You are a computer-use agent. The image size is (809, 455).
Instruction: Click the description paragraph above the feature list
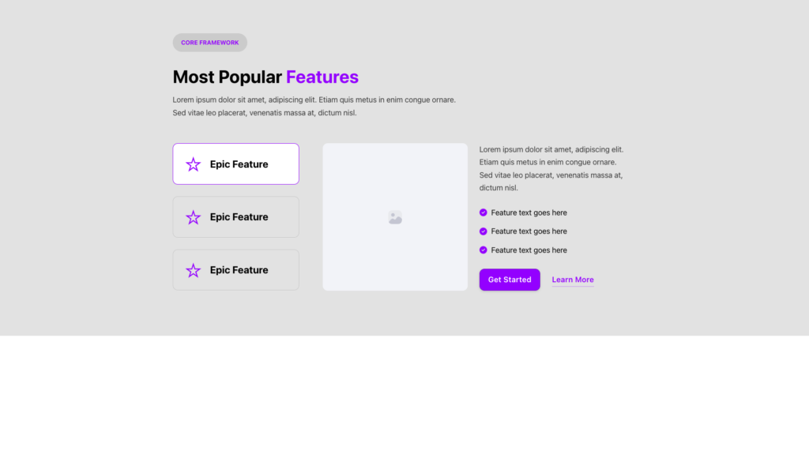(551, 168)
